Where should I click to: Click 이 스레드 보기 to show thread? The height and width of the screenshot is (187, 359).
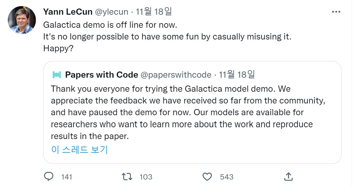79,149
